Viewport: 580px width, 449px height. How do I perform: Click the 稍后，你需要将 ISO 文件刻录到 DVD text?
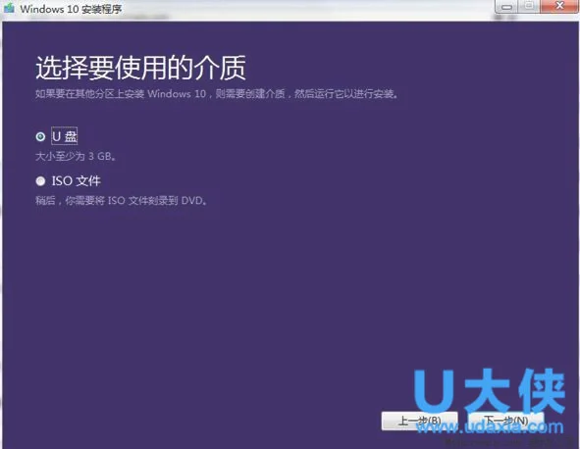click(x=122, y=201)
